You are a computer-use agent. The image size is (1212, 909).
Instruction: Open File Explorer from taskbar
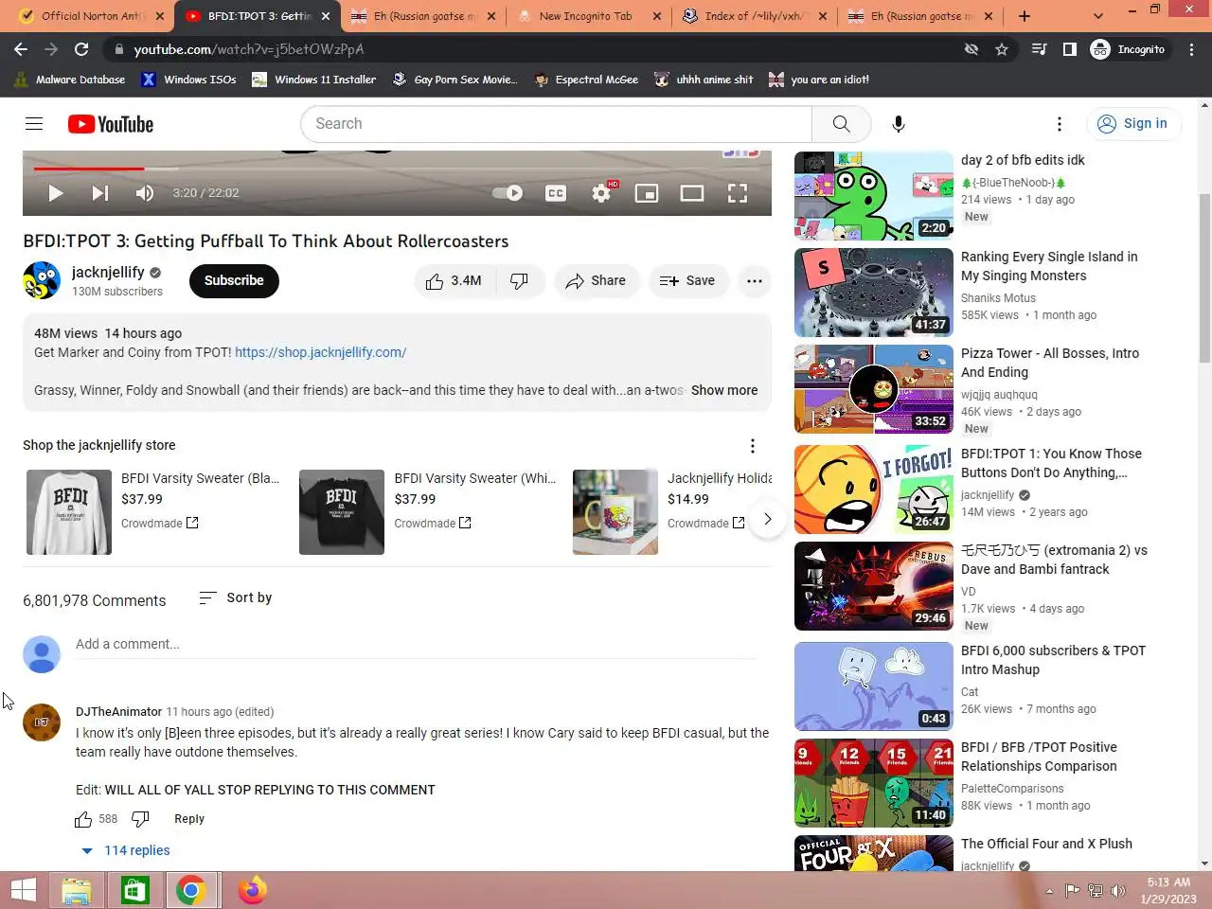tap(77, 890)
